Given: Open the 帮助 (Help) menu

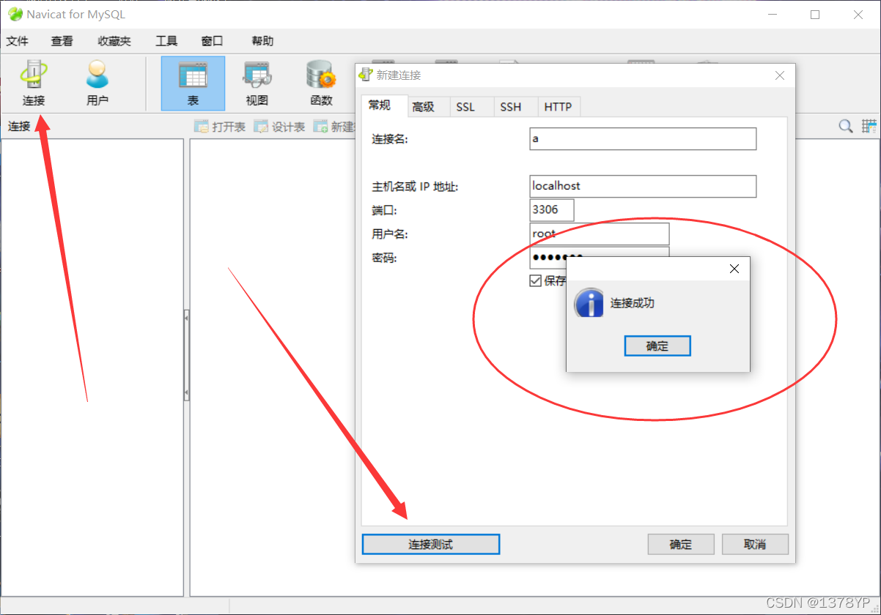Looking at the screenshot, I should [262, 41].
